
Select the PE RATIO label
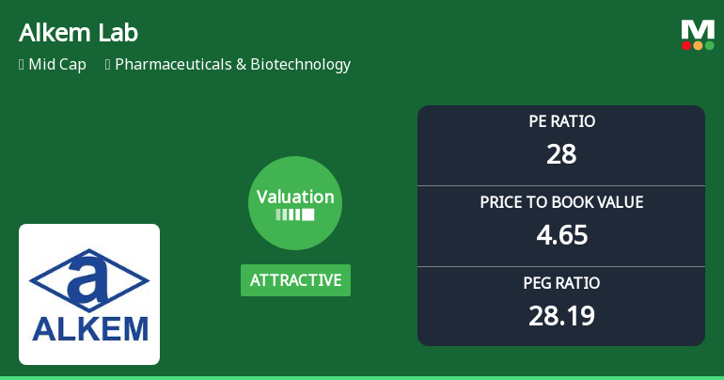pos(562,121)
